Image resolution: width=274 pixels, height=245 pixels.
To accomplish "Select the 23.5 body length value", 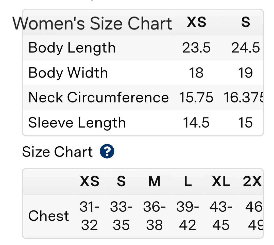I will [x=196, y=48].
